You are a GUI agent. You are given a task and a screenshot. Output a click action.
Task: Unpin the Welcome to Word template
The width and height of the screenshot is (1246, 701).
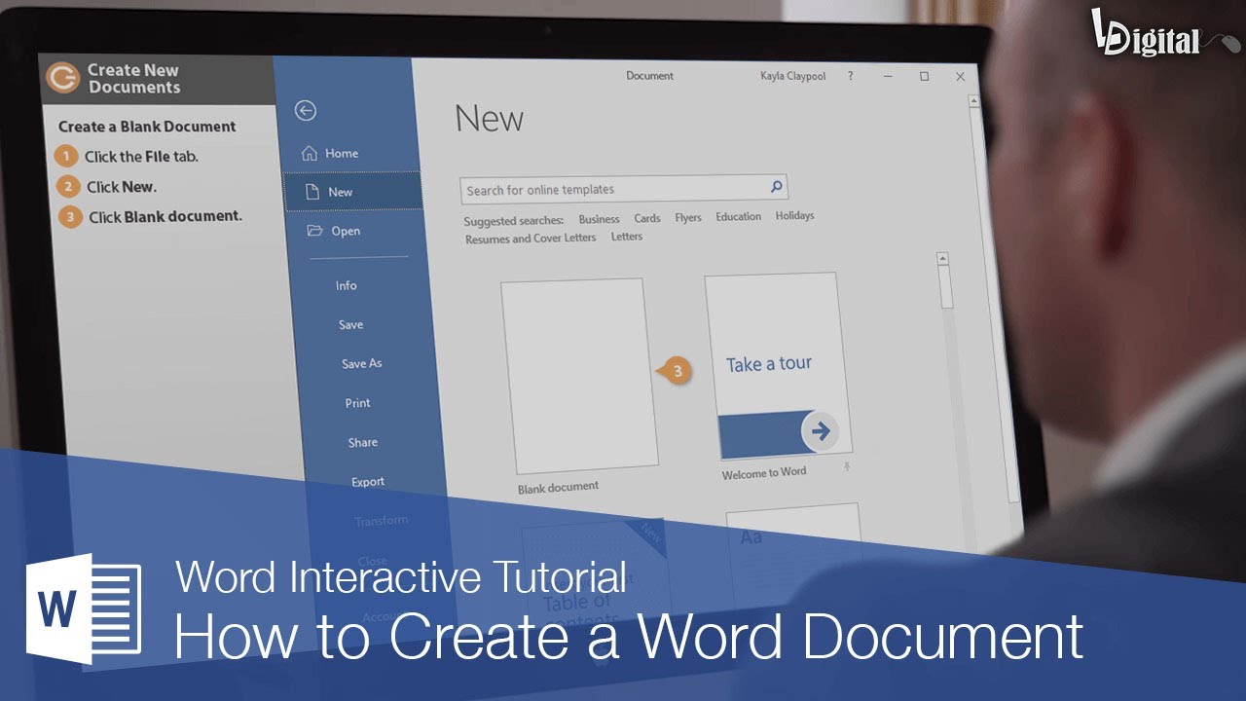[x=848, y=465]
